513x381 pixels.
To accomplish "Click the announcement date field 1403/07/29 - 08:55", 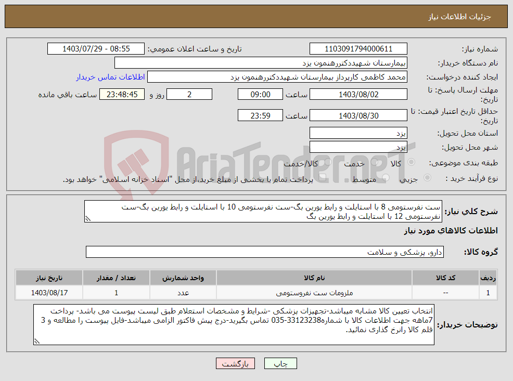I will tap(96, 49).
